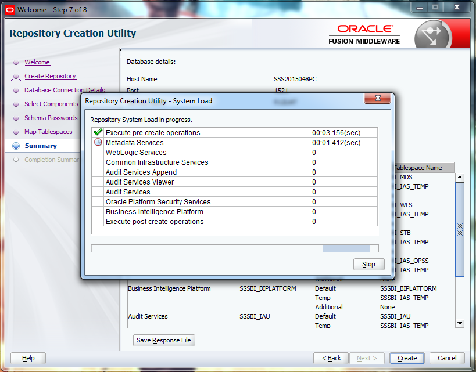Click Business Intelligence Platform in summary table
The width and height of the screenshot is (476, 372).
tap(169, 288)
